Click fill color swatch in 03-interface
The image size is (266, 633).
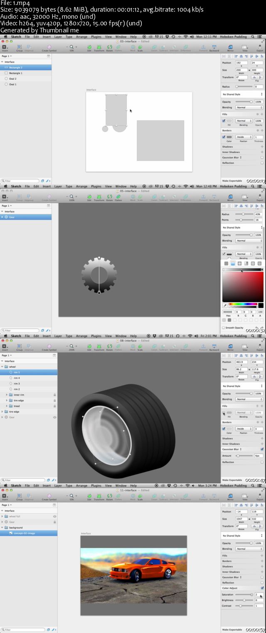coord(229,121)
